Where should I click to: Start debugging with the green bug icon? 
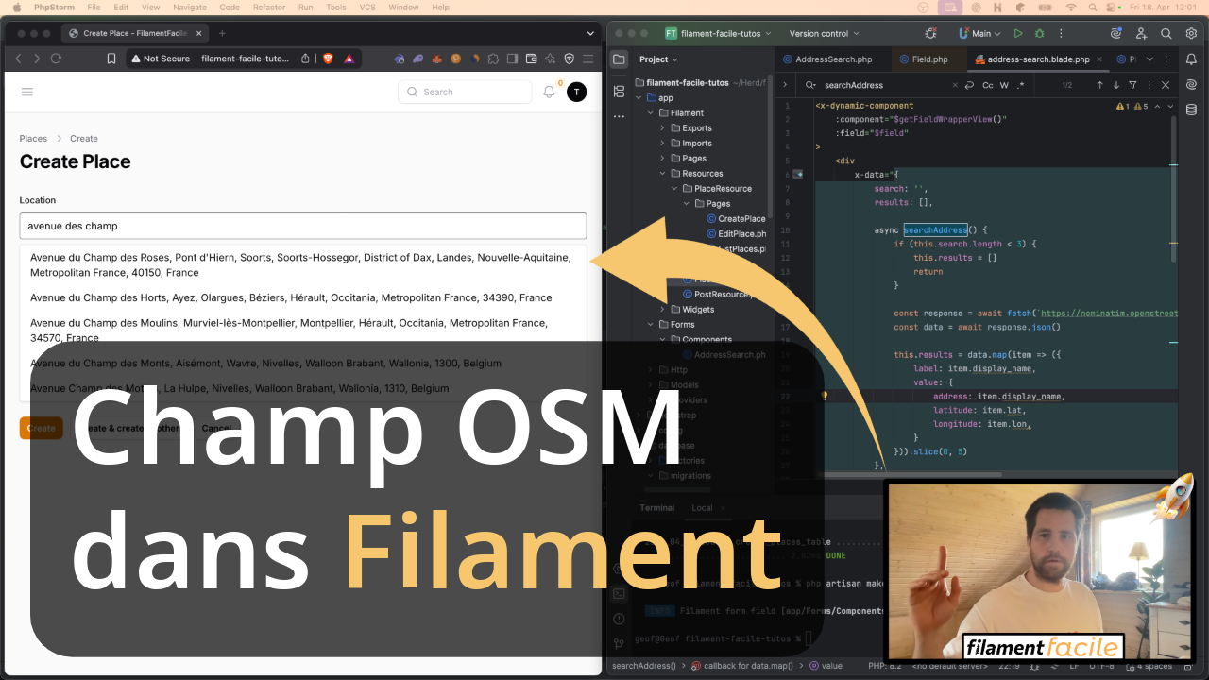[1039, 33]
